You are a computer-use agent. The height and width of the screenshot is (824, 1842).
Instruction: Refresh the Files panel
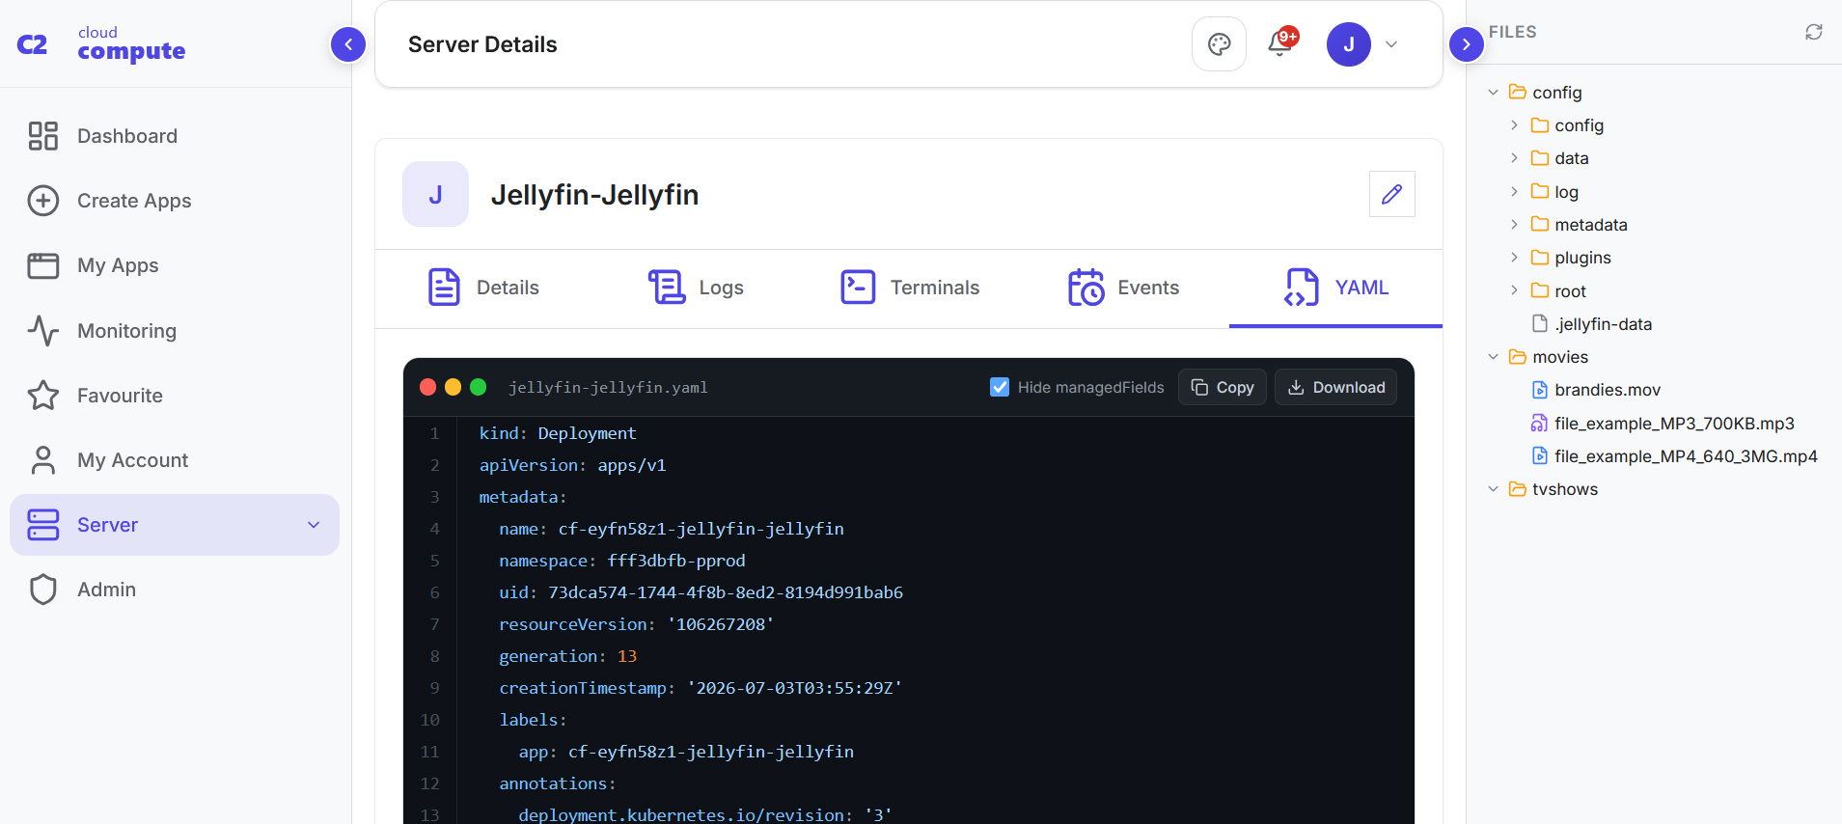pyautogui.click(x=1814, y=32)
